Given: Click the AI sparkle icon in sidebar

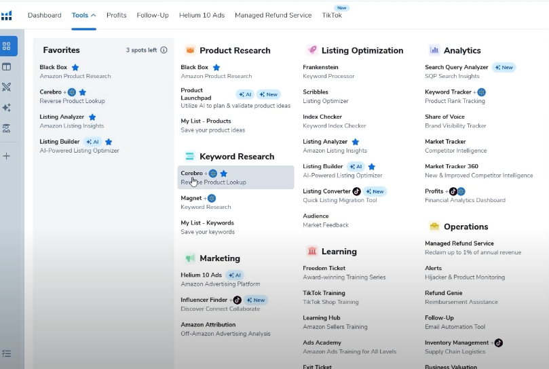Looking at the screenshot, I should (x=7, y=108).
